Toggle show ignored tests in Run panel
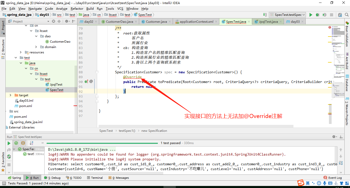This screenshot has height=188, width=350. 23,143
